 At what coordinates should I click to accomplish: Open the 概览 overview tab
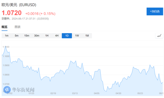(x=5, y=27)
